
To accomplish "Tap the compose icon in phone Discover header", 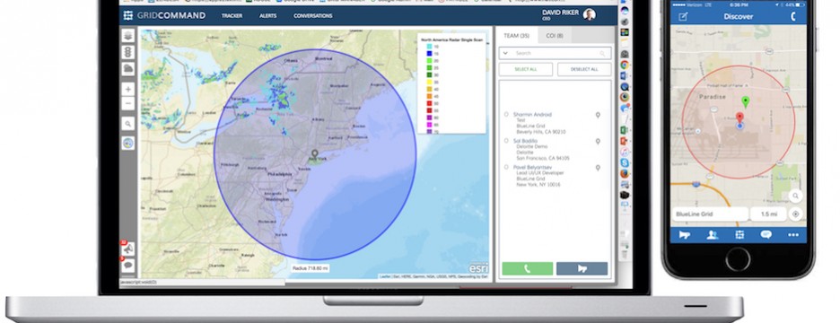I will pyautogui.click(x=683, y=17).
